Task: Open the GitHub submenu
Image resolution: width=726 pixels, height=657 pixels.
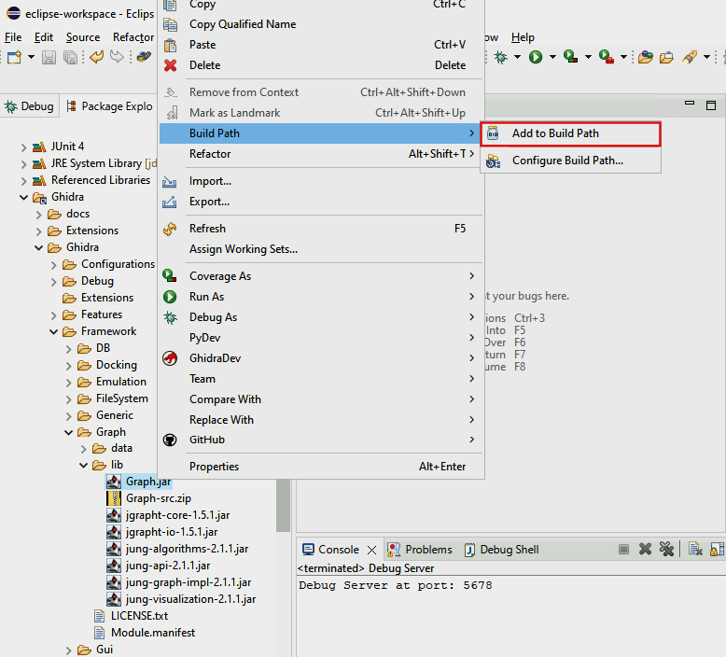Action: click(321, 440)
